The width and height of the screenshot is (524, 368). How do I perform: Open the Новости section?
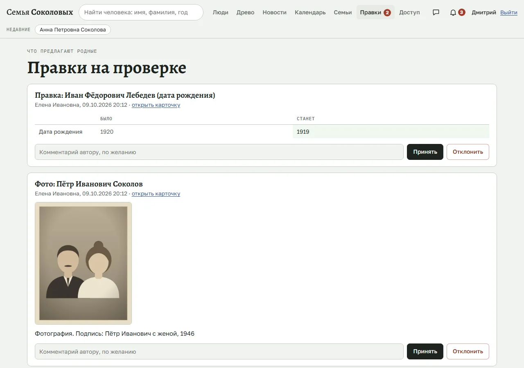point(274,12)
